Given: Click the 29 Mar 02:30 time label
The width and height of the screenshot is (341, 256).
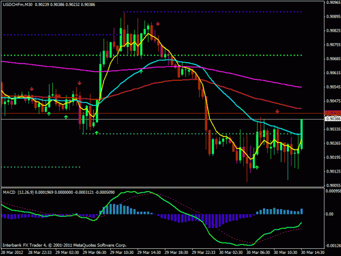Looking at the screenshot, I should click(x=67, y=253).
